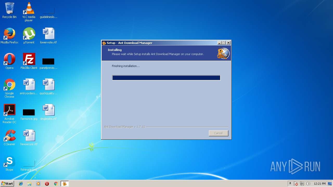Click the Opera taskbar icon

pyautogui.click(x=47, y=184)
